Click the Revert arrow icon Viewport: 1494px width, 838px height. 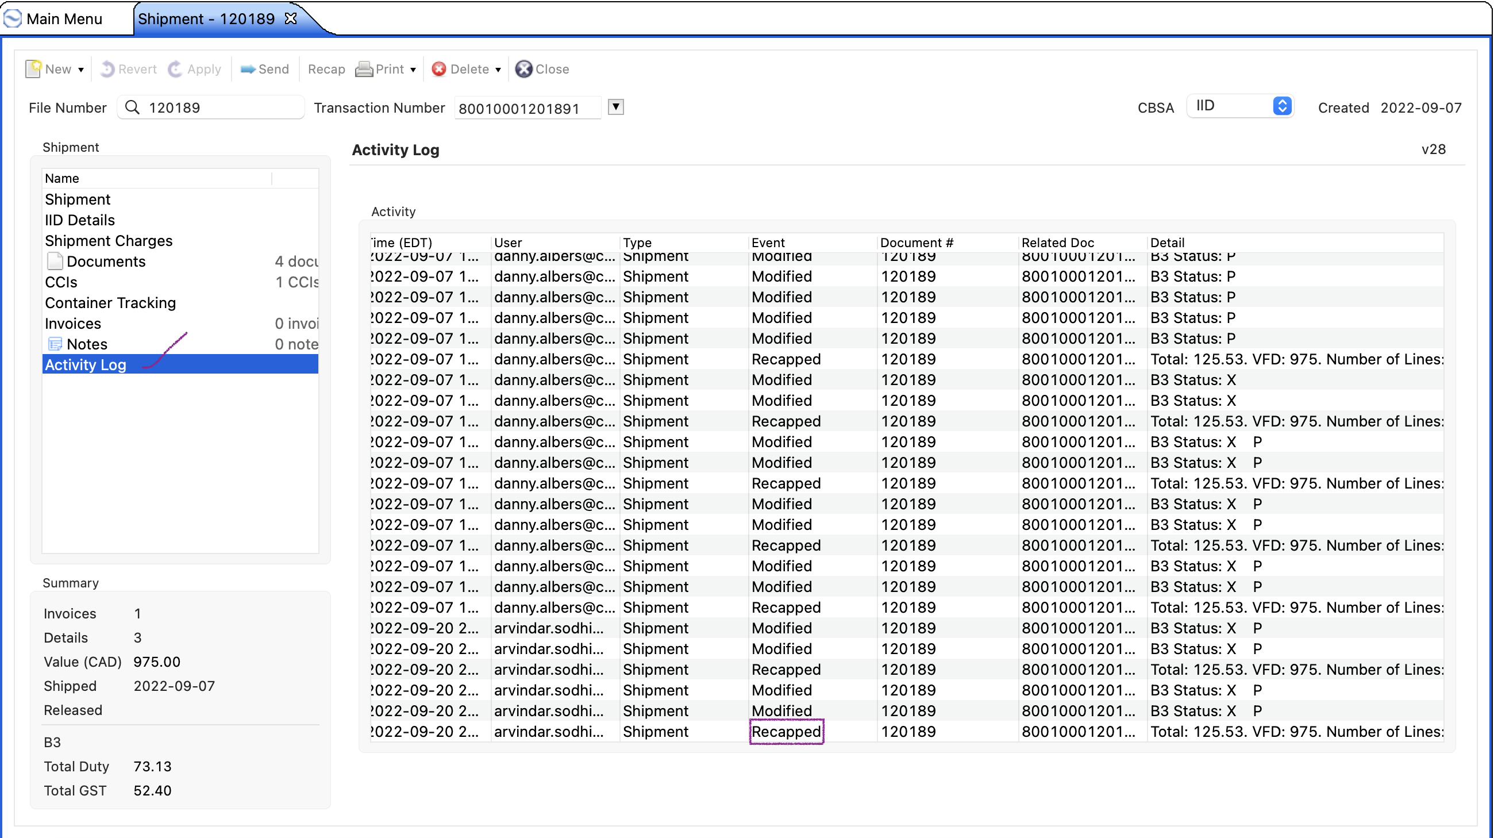tap(107, 69)
